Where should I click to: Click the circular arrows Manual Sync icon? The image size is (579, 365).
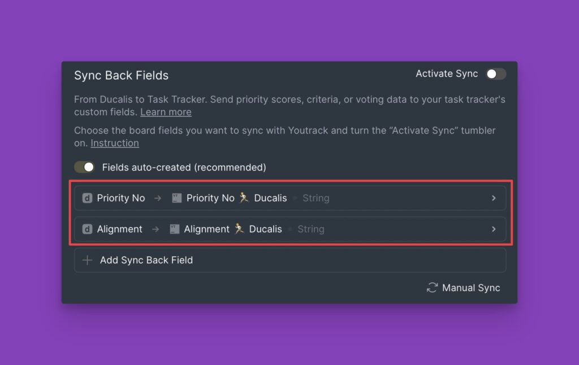(x=432, y=288)
